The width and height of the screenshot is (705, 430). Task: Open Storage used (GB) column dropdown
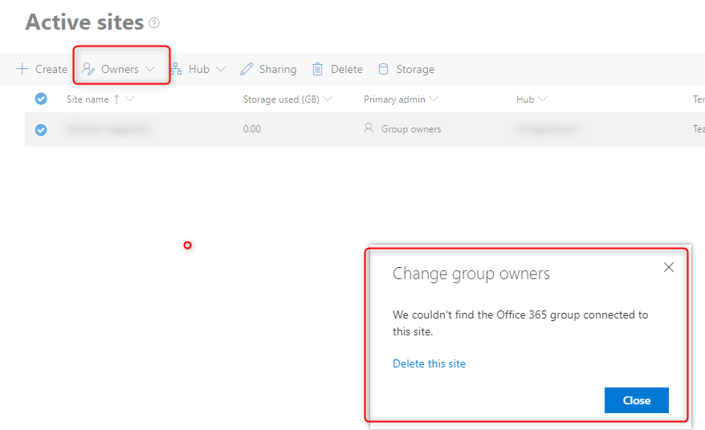tap(328, 99)
